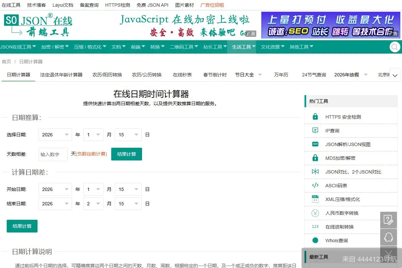402x268 pixels.
Task: Open JSON解析/JSON视图 via its green icon
Action: click(x=315, y=144)
